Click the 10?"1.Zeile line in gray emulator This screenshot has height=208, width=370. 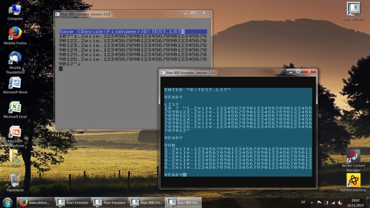click(133, 36)
